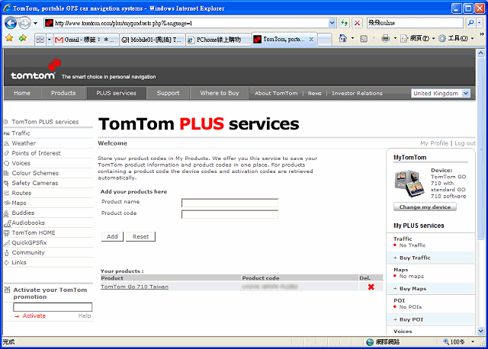Refresh the page with green arrows icon
Image resolution: width=488 pixels, height=349 pixels.
[344, 23]
